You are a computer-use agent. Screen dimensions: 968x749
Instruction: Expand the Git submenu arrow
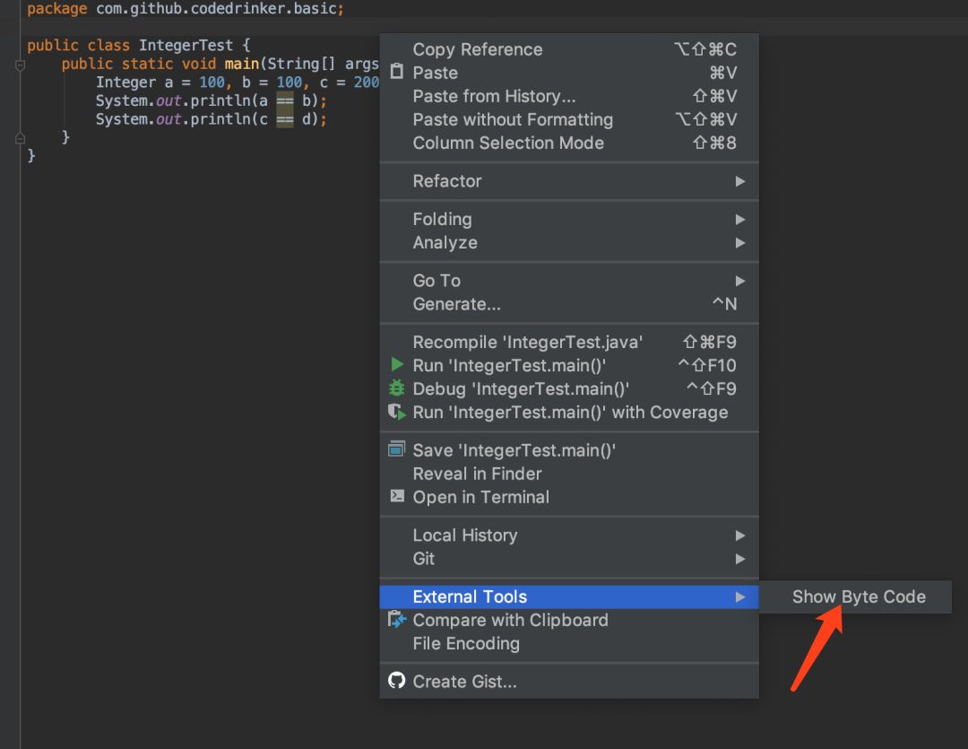(740, 559)
